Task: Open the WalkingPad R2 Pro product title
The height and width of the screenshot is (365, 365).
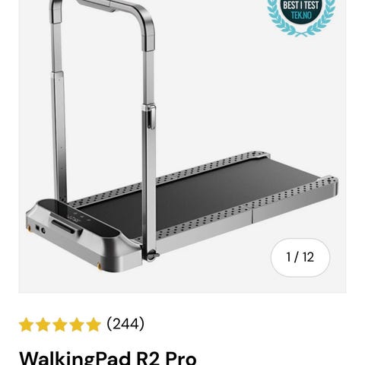Action: pos(108,358)
